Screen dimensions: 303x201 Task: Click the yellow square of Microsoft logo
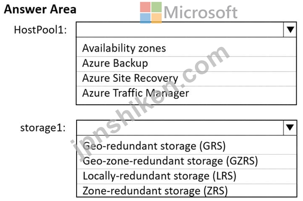[x=157, y=18]
